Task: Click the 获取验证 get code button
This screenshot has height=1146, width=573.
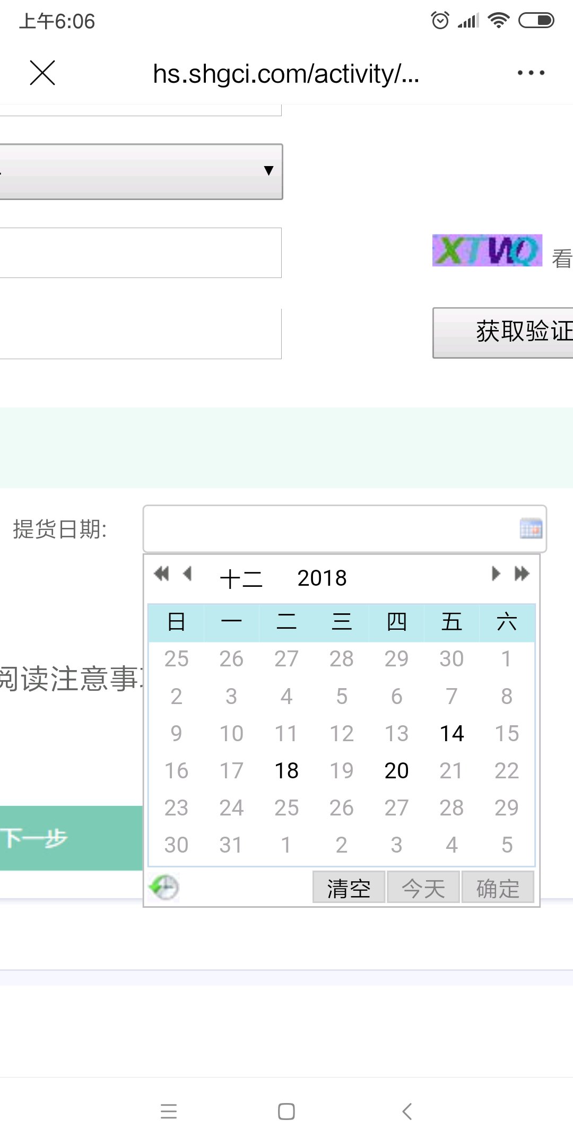Action: click(x=503, y=333)
